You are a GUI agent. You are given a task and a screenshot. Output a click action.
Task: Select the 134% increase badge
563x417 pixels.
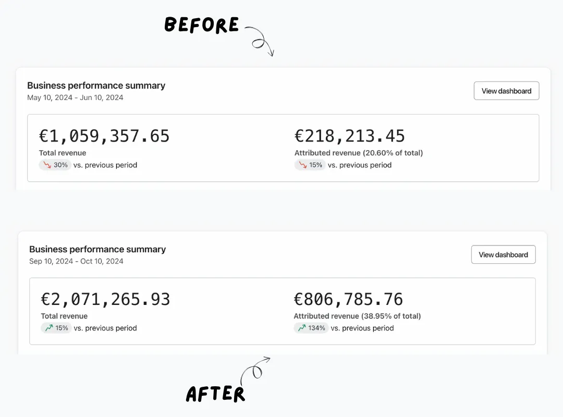tap(311, 328)
